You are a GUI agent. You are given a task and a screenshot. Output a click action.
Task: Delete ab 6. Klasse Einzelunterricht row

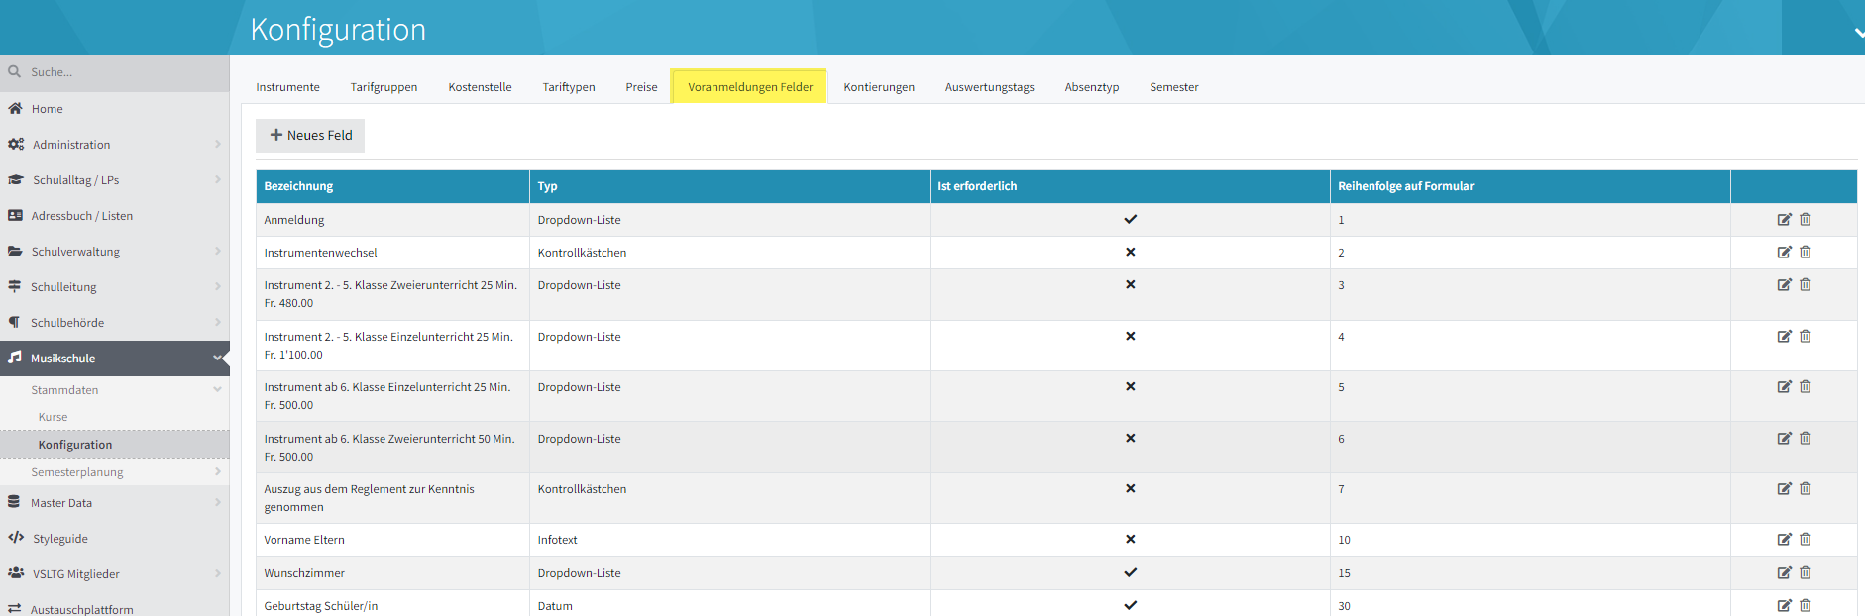[1806, 387]
